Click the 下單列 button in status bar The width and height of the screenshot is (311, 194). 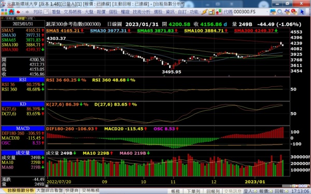[x=193, y=191]
